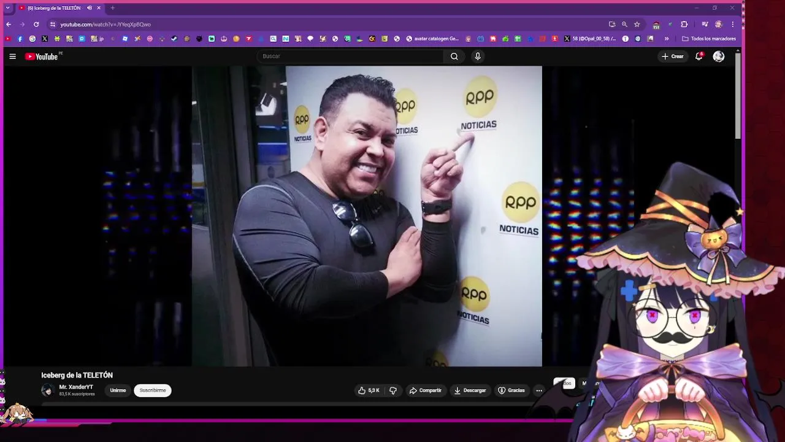The image size is (785, 442).
Task: Open the first X bookmark icon
Action: click(x=45, y=39)
